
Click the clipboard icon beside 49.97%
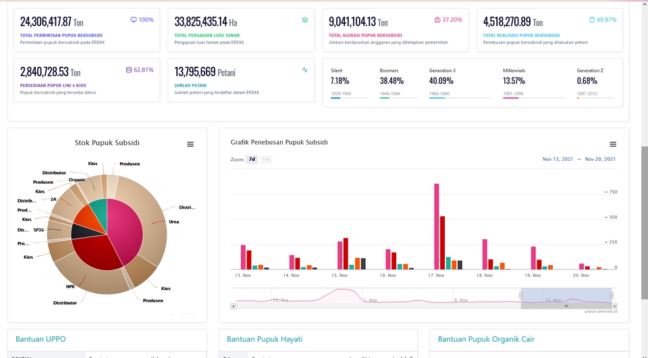[x=592, y=20]
